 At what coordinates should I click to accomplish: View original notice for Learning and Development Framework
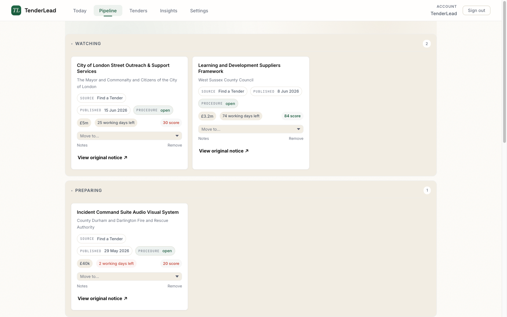pos(224,151)
